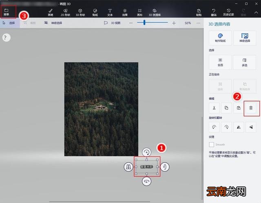
Task: Toggle Multiselect in the selection panel
Action: click(x=244, y=62)
